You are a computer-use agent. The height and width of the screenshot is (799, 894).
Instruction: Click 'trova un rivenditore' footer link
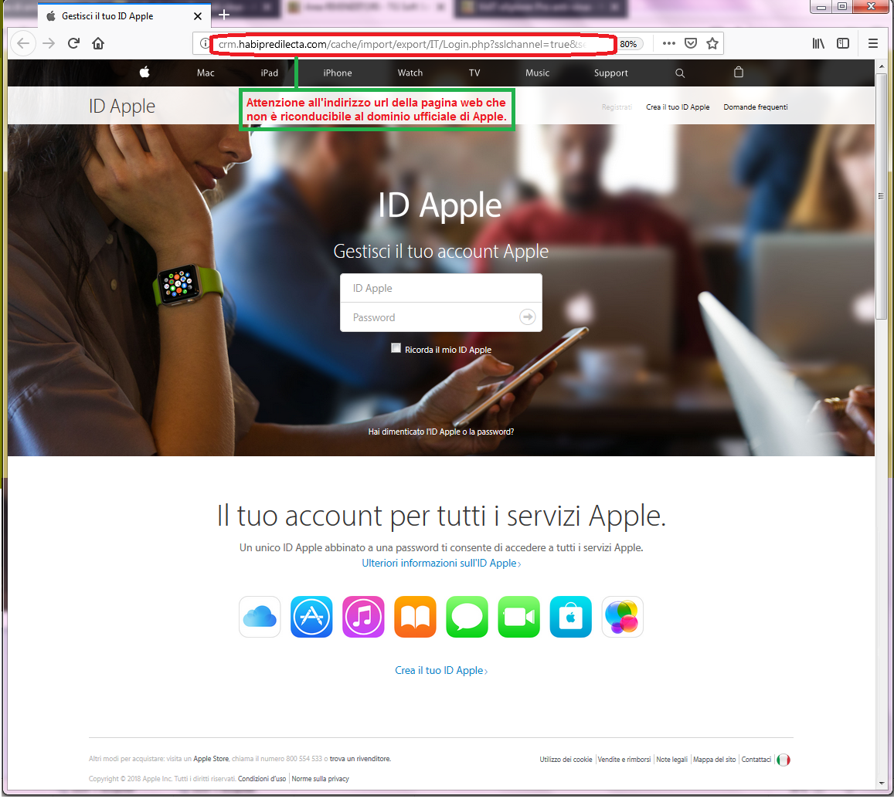360,759
